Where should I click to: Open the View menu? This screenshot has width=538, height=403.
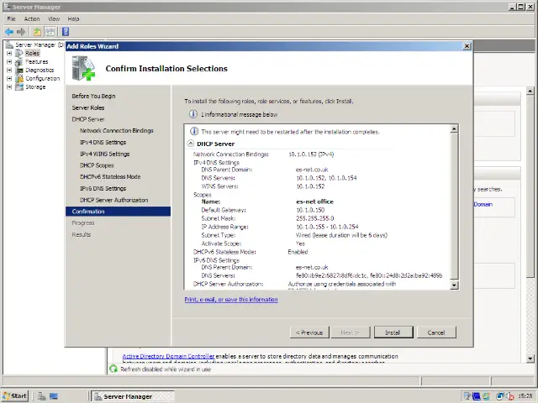[54, 18]
